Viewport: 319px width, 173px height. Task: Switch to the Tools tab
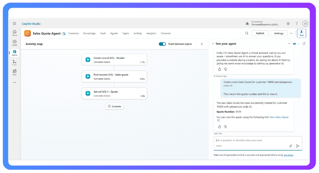click(103, 33)
